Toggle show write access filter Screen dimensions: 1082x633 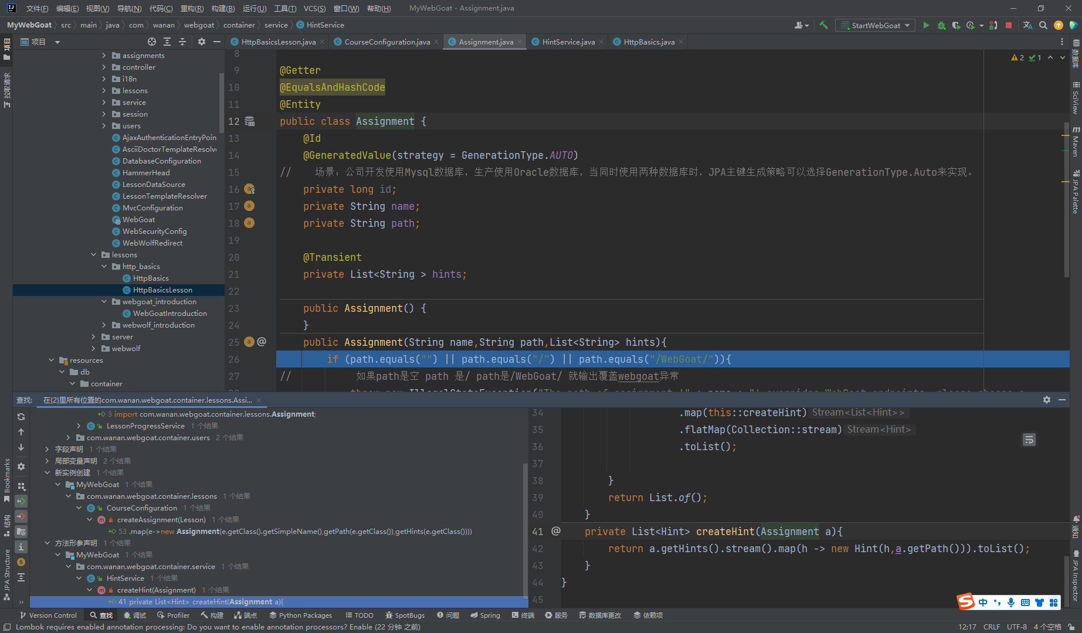[x=21, y=516]
